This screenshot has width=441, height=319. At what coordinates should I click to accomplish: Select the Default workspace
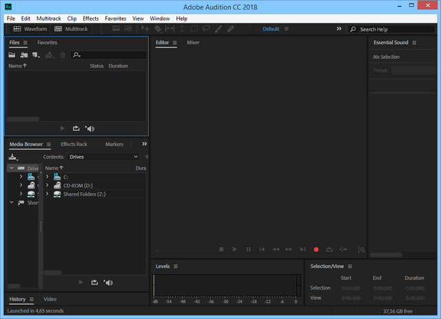271,29
